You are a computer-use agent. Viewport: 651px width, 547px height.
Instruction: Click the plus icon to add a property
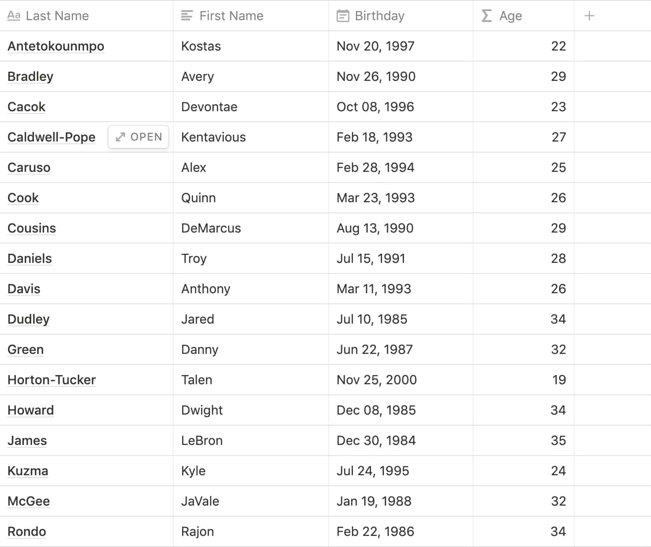pos(589,15)
